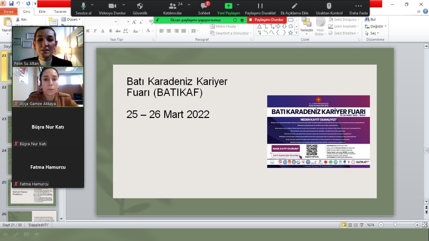The height and width of the screenshot is (241, 429).
Task: Toggle bold formatting in the ribbon
Action: point(88,31)
